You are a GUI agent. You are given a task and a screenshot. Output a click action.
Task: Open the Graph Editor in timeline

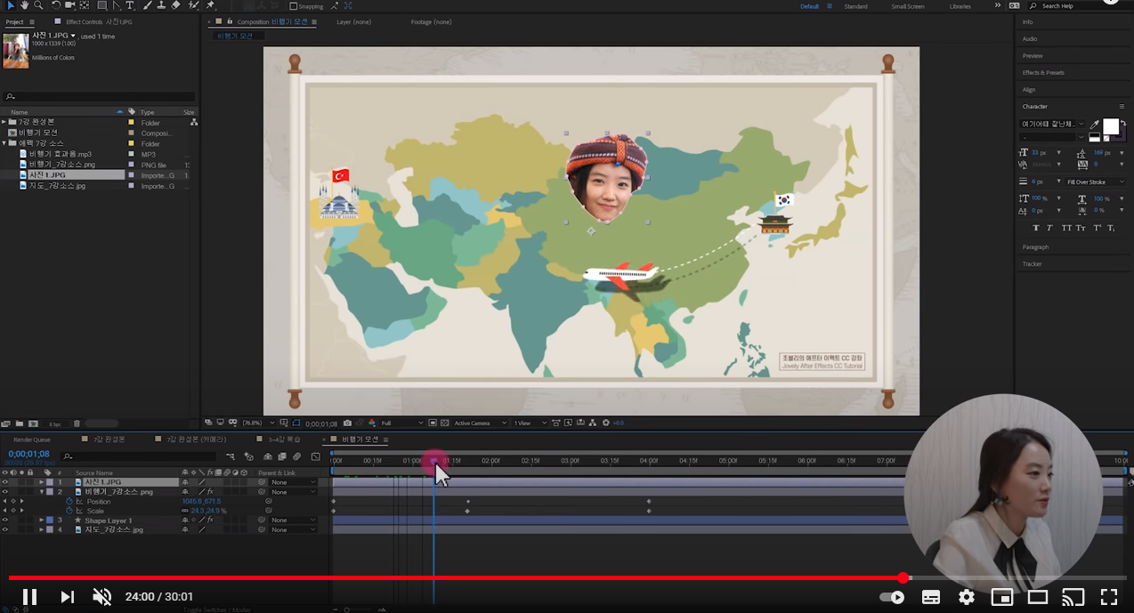315,456
